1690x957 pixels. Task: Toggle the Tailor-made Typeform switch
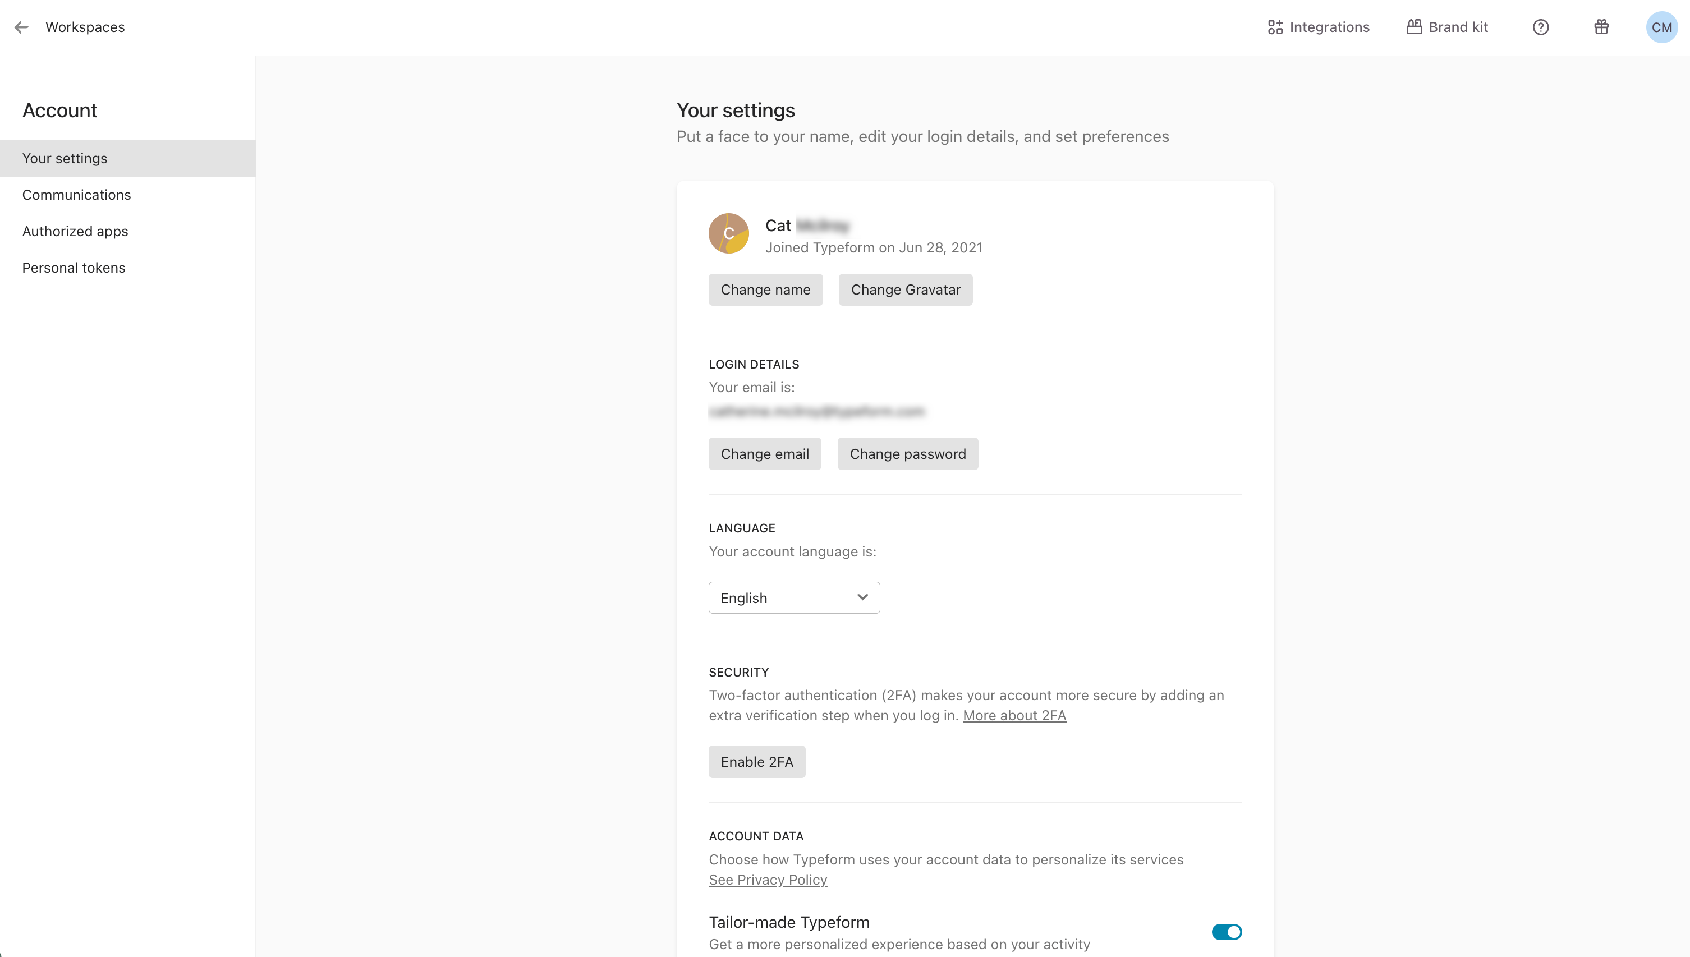[1226, 931]
